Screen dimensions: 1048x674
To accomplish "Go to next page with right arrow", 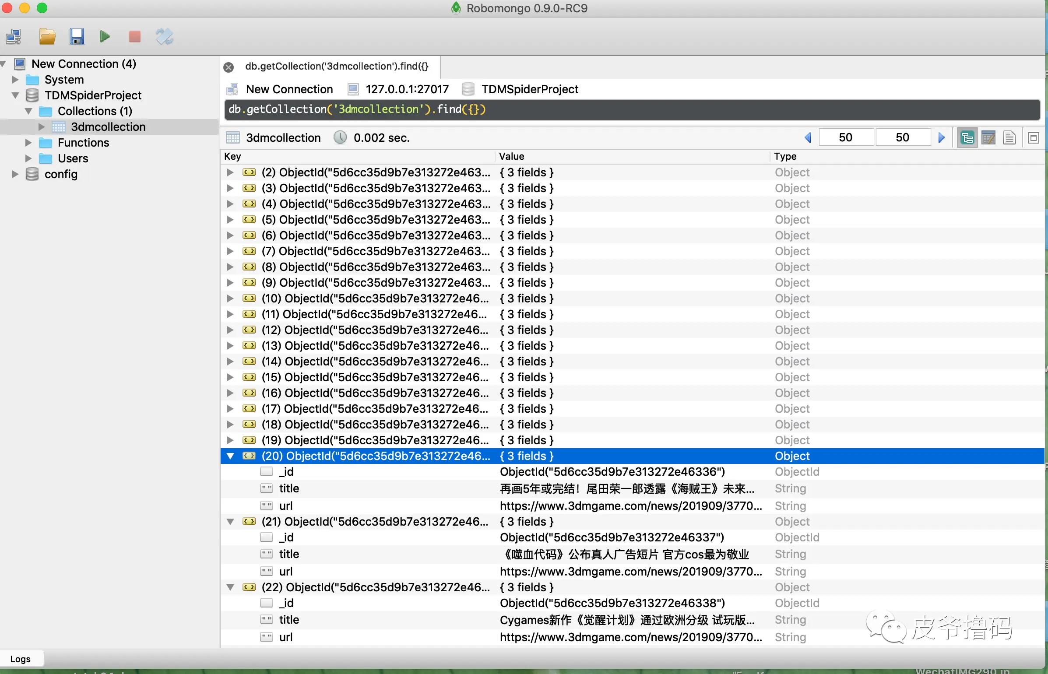I will coord(941,138).
